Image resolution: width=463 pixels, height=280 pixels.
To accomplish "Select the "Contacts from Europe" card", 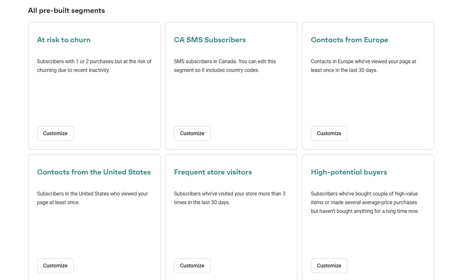I will (368, 97).
